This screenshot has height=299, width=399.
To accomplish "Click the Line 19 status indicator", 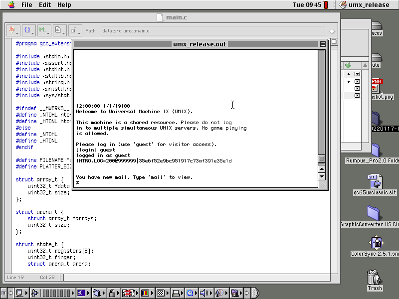I will coord(15,278).
